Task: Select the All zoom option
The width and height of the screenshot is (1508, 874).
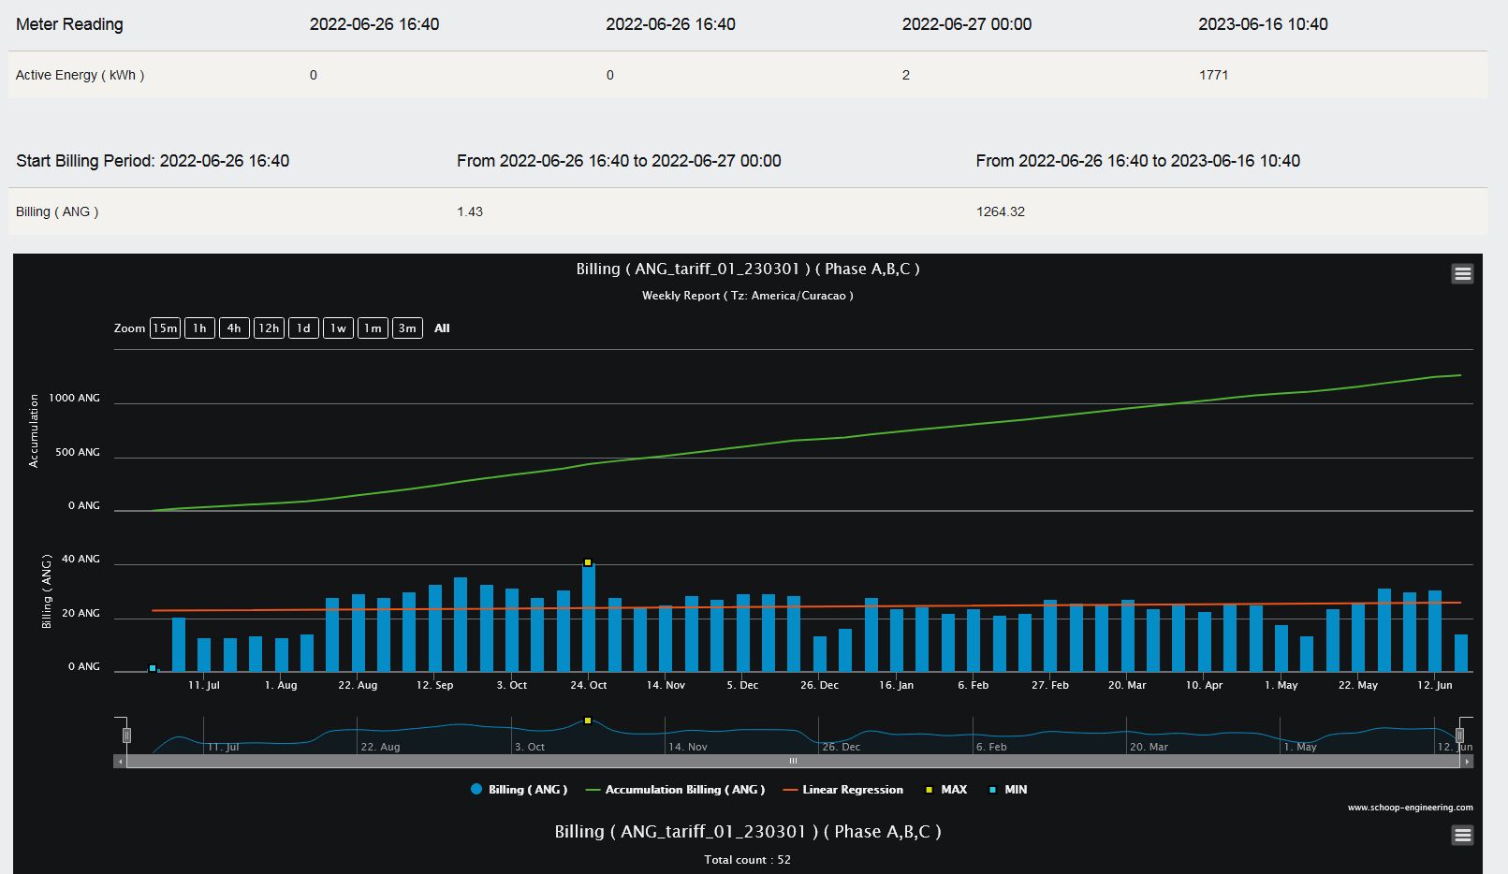Action: click(x=442, y=328)
